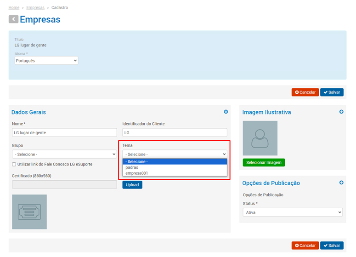Image resolution: width=356 pixels, height=257 pixels.
Task: Click the top Cancelar button
Action: point(305,92)
